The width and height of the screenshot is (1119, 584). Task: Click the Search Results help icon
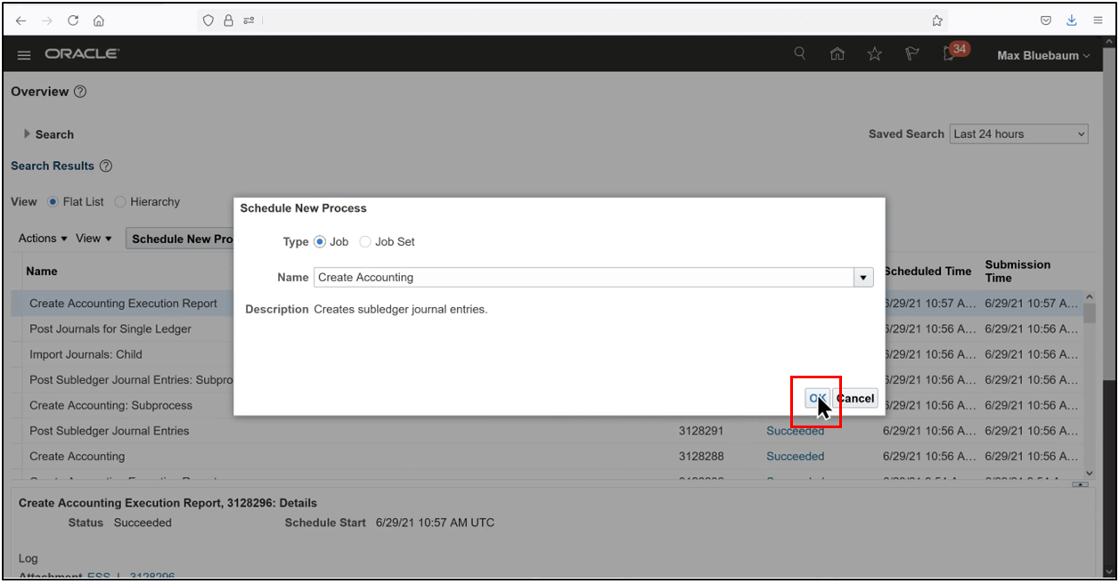click(106, 166)
